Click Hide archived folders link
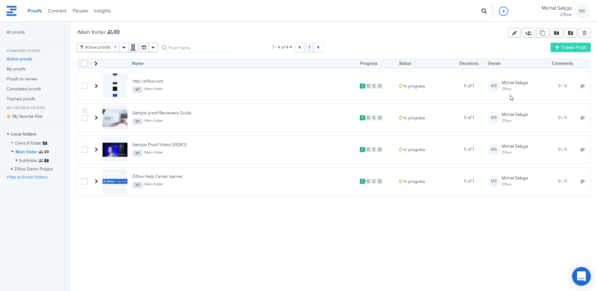 click(27, 177)
